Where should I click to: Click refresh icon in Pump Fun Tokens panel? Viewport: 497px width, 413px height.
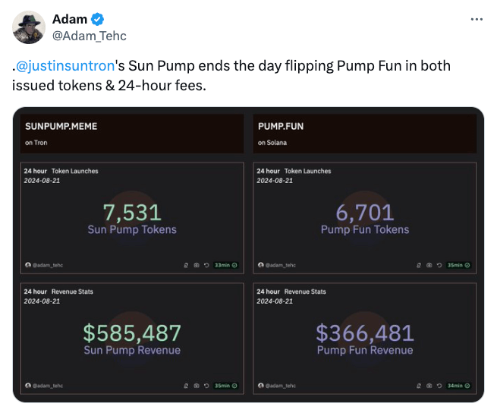[438, 265]
